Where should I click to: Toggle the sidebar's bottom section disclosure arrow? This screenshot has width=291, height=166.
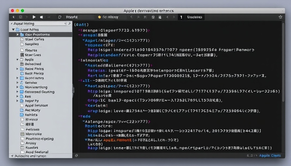(12, 156)
